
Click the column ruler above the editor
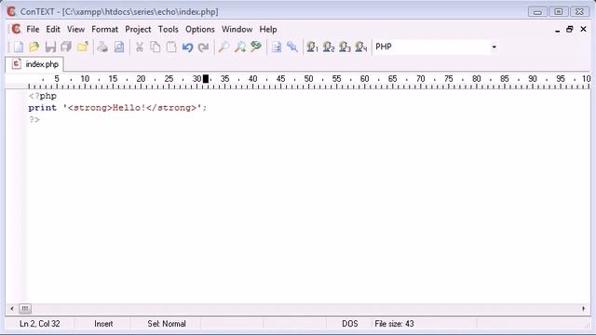[x=298, y=81]
